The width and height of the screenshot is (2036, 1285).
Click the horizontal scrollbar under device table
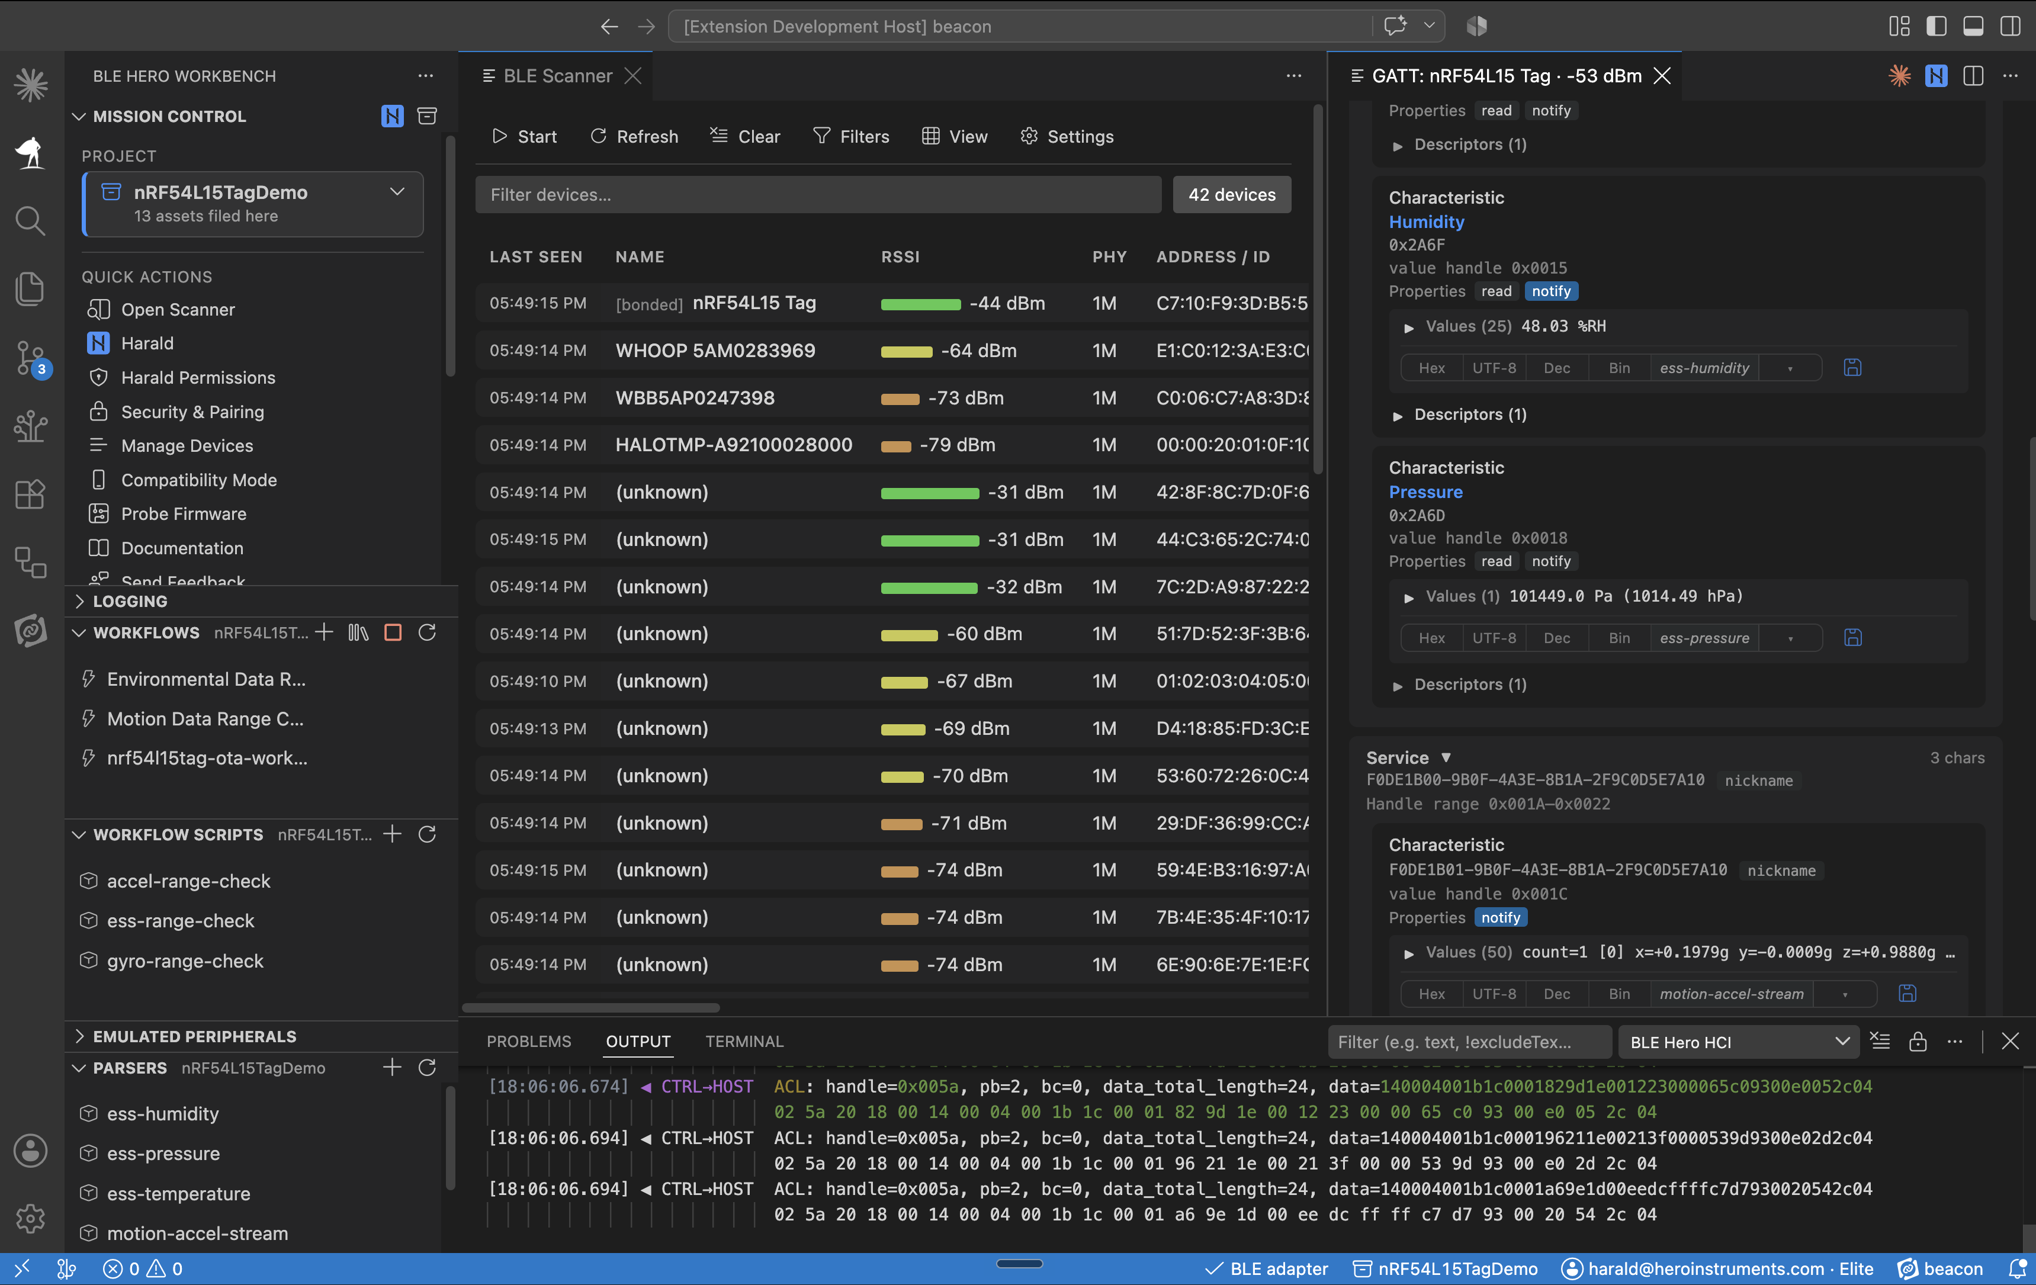coord(591,1008)
